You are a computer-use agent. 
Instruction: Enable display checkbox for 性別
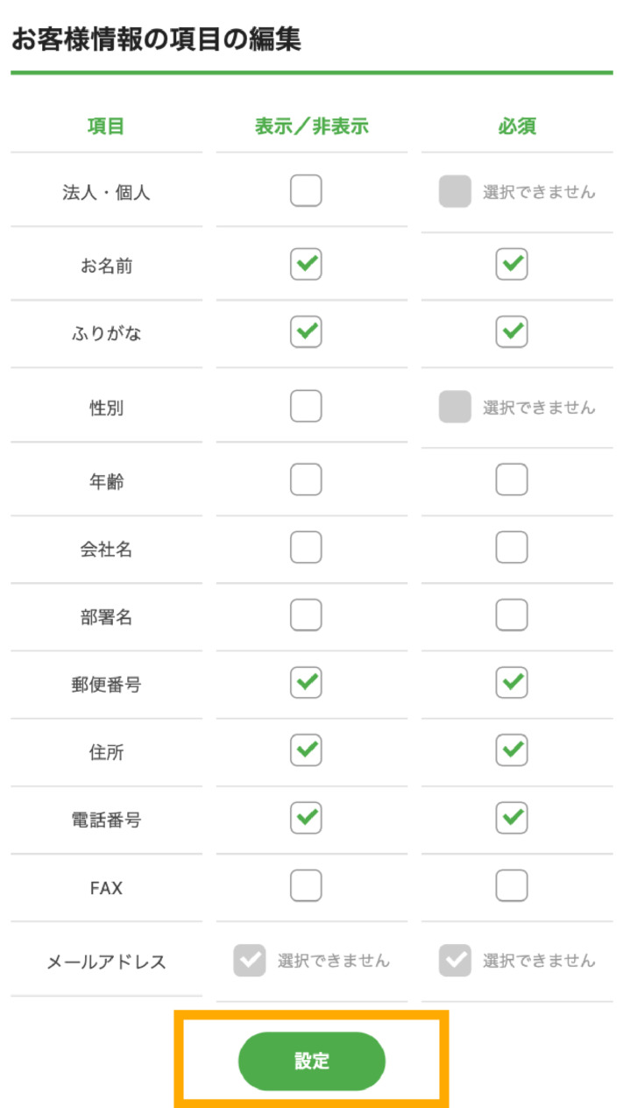point(306,406)
